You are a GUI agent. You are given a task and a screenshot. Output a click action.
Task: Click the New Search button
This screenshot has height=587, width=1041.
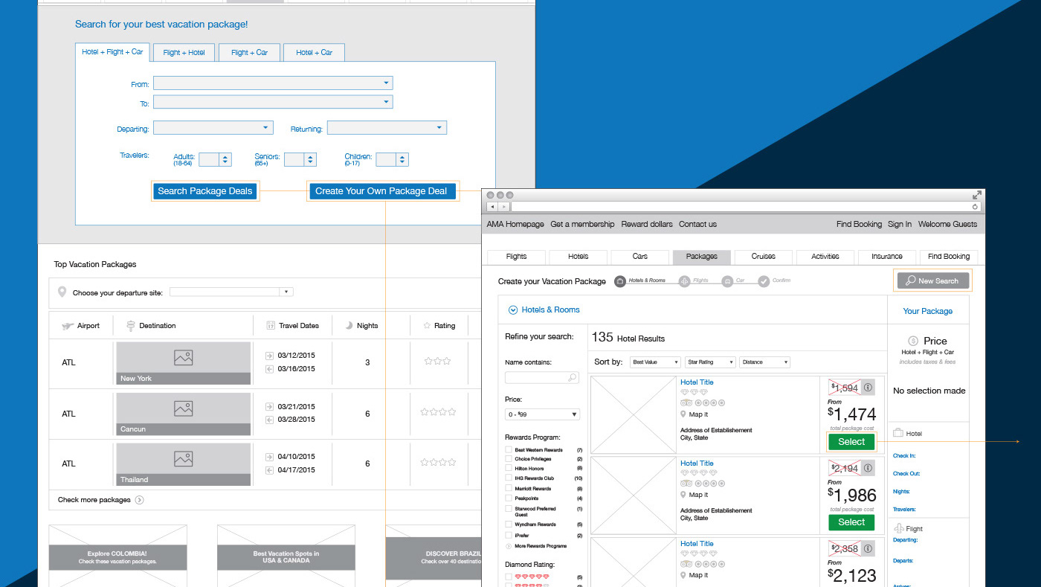point(932,280)
